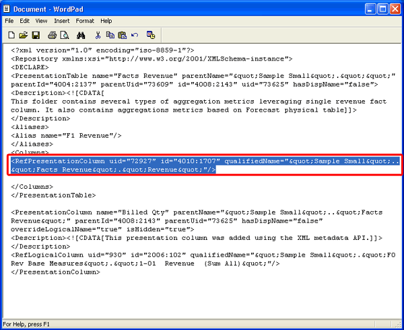The height and width of the screenshot is (330, 404).
Task: Open a file with the Open folder icon
Action: [x=23, y=35]
